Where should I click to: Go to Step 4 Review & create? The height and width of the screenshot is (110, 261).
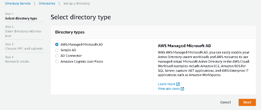17,61
